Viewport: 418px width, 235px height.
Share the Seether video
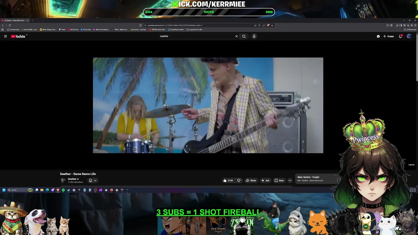(x=251, y=180)
